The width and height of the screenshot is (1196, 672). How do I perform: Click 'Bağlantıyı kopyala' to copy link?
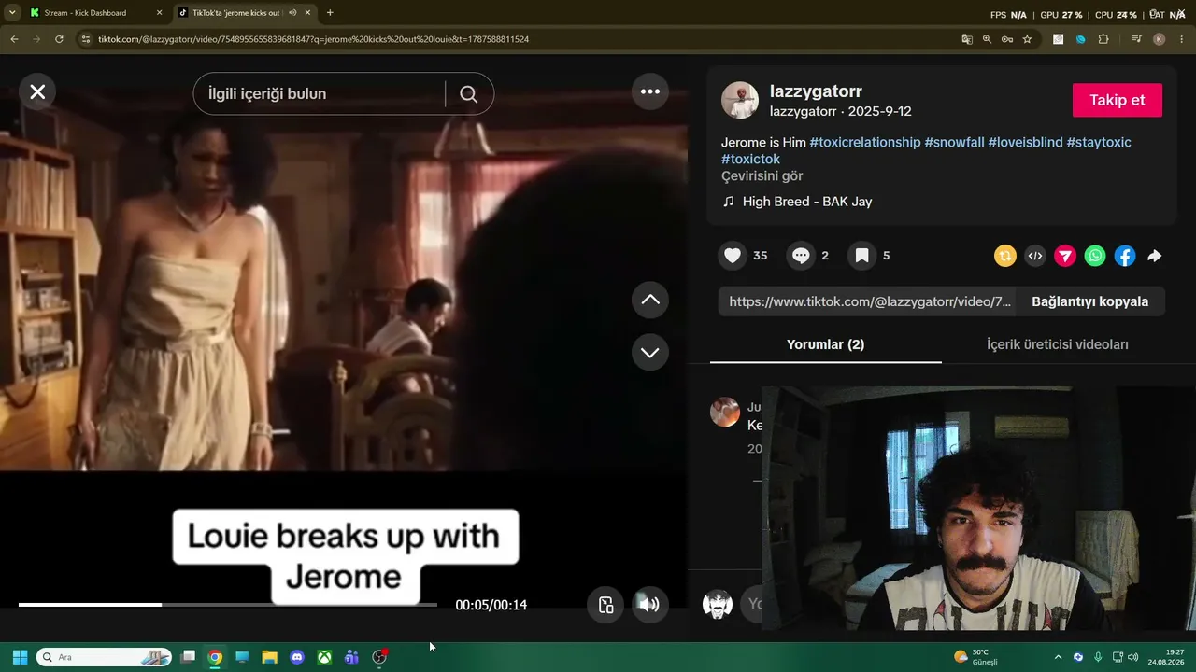tap(1089, 301)
